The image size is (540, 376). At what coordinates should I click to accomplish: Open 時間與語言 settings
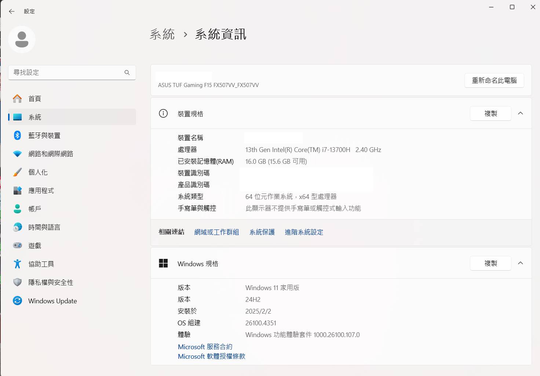(72, 227)
